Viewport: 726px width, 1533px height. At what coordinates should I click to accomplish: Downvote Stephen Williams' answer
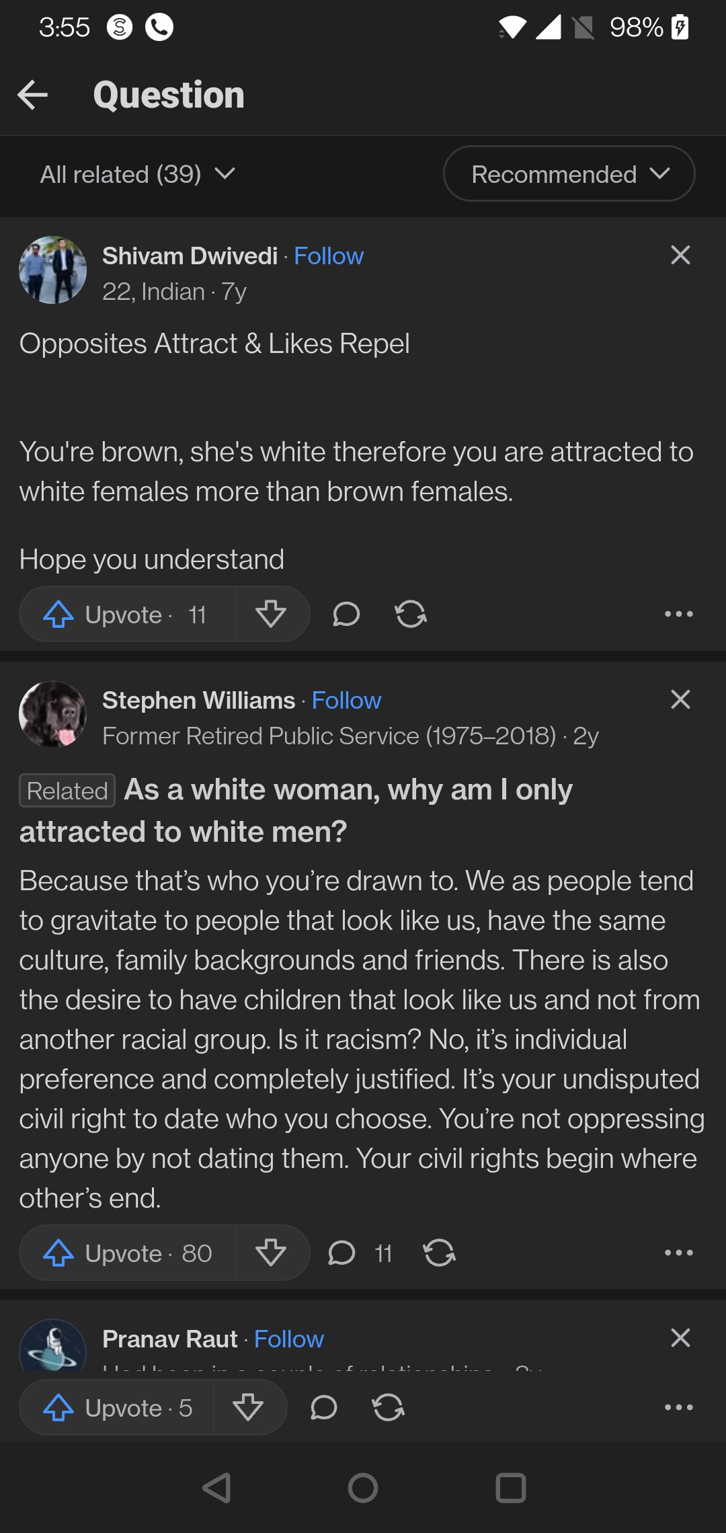tap(272, 1253)
